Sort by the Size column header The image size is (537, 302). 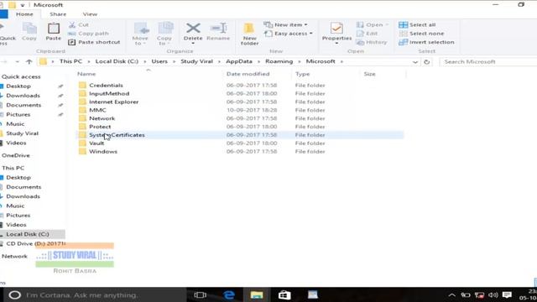[369, 74]
